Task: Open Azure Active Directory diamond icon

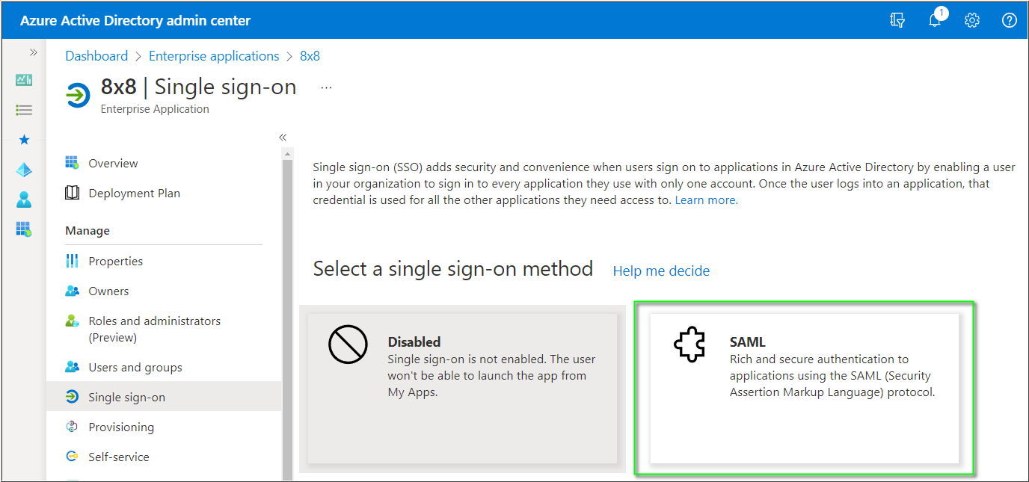Action: (24, 170)
